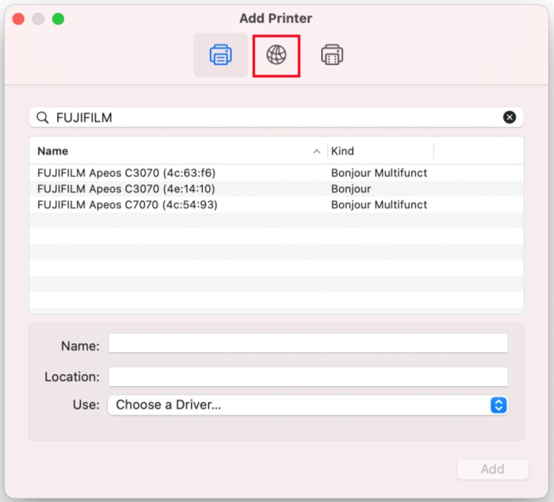Focus the FUJIFILM search field
Image resolution: width=554 pixels, height=502 pixels.
click(x=276, y=117)
